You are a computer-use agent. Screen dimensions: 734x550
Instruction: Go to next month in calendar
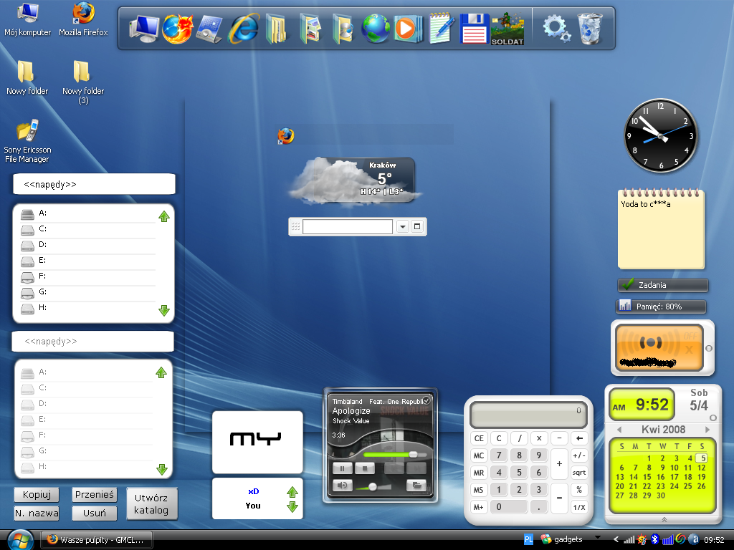point(707,430)
